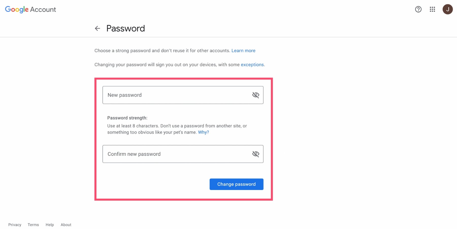Image resolution: width=457 pixels, height=231 pixels.
Task: Open the Privacy footer link
Action: [15, 224]
